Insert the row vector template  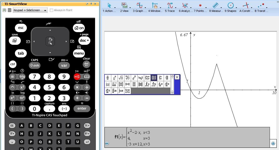[x=127, y=84]
